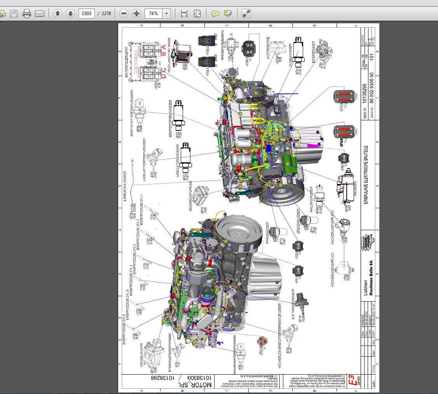The height and width of the screenshot is (394, 438).
Task: Activate the highlight text tool
Action: [228, 14]
